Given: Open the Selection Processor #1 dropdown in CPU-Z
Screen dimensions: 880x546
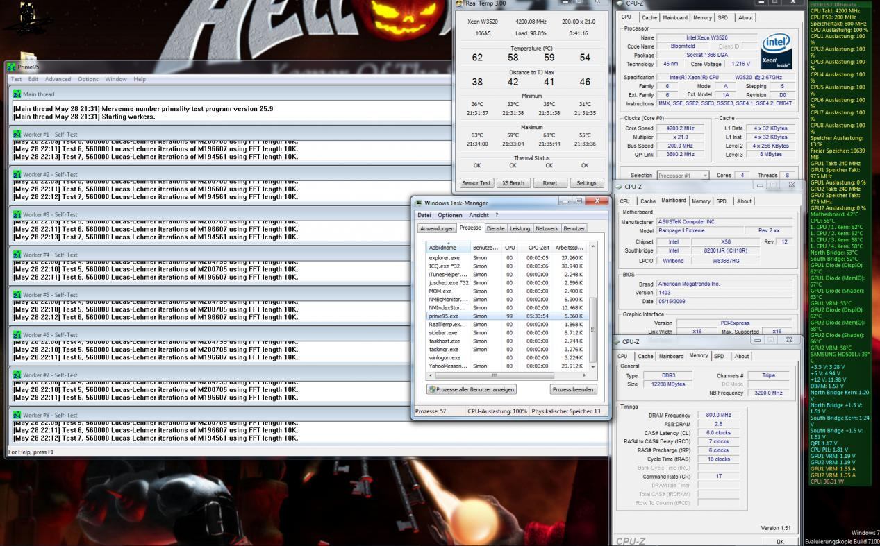Looking at the screenshot, I should coord(683,176).
